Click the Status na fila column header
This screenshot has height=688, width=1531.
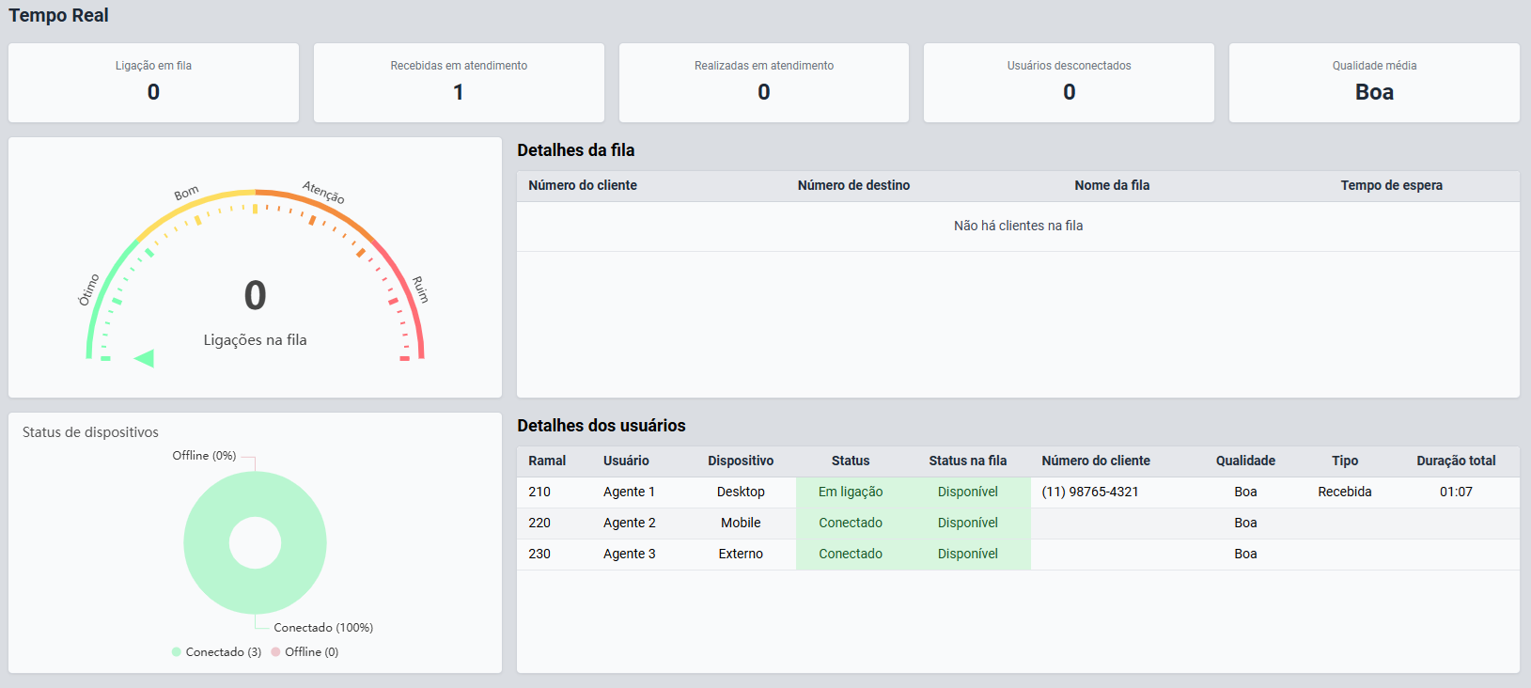coord(967,461)
